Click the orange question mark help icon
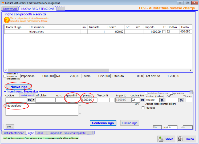The height and width of the screenshot is (144, 199). coord(7,19)
